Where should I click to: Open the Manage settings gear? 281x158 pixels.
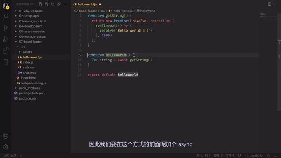[6, 147]
